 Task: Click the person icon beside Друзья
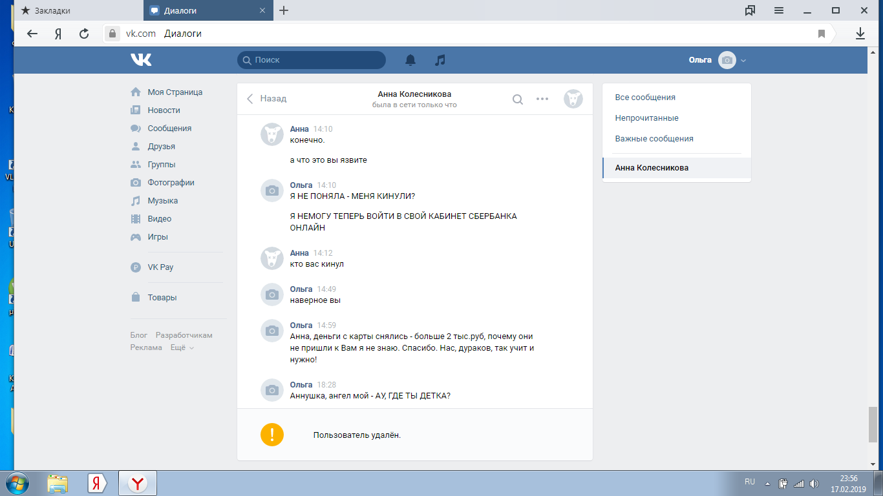[x=136, y=147]
